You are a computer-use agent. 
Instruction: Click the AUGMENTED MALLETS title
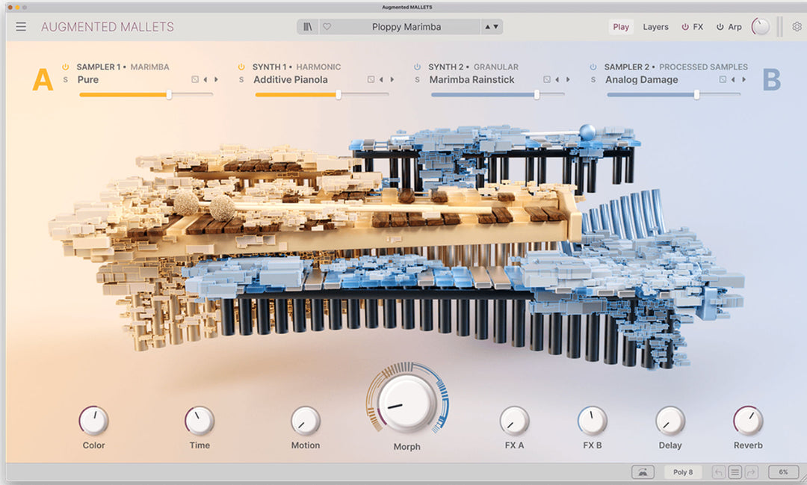tap(108, 27)
